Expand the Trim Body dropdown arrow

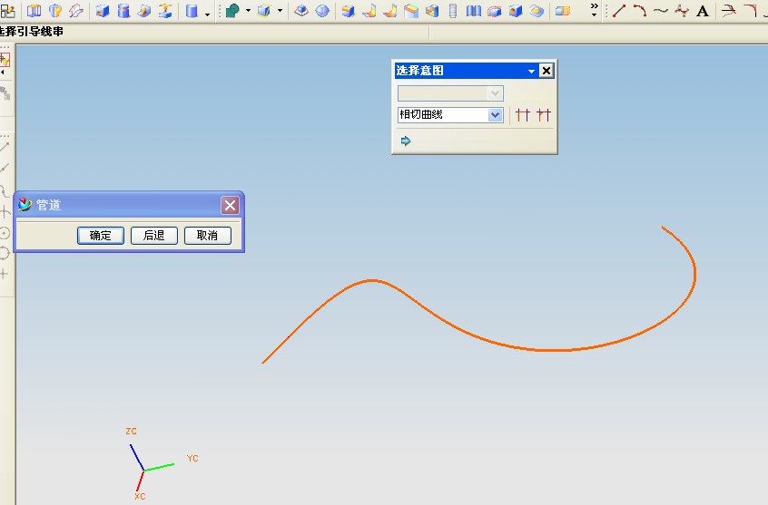coord(280,11)
